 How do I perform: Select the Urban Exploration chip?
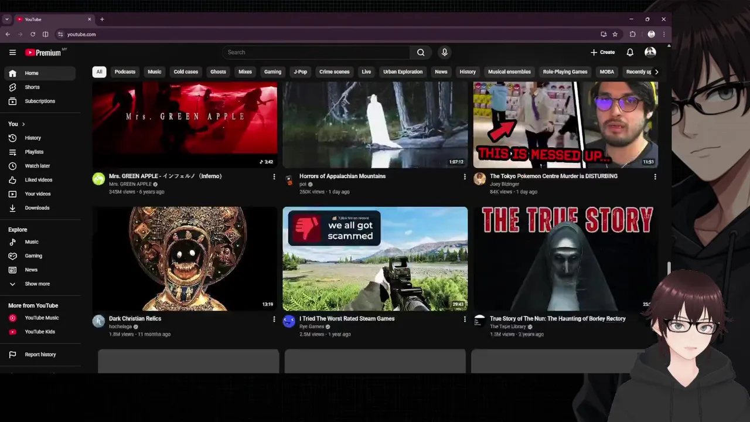[403, 72]
